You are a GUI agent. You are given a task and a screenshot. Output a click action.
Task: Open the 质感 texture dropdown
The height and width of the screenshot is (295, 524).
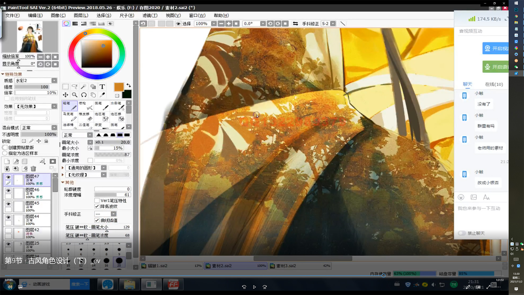click(x=36, y=81)
